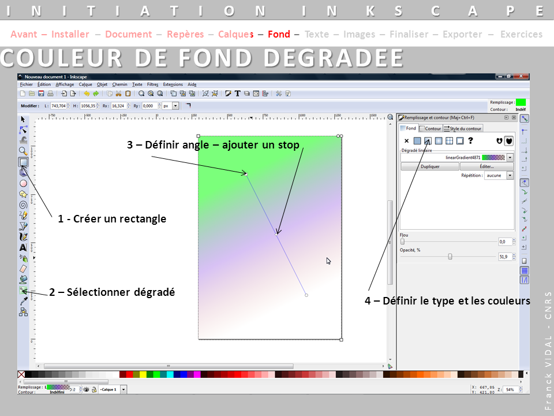Open the linearGradient4871 dropdown

point(510,157)
